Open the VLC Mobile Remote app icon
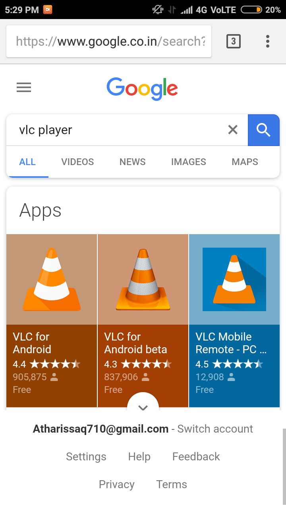The height and width of the screenshot is (508, 286). click(x=234, y=279)
